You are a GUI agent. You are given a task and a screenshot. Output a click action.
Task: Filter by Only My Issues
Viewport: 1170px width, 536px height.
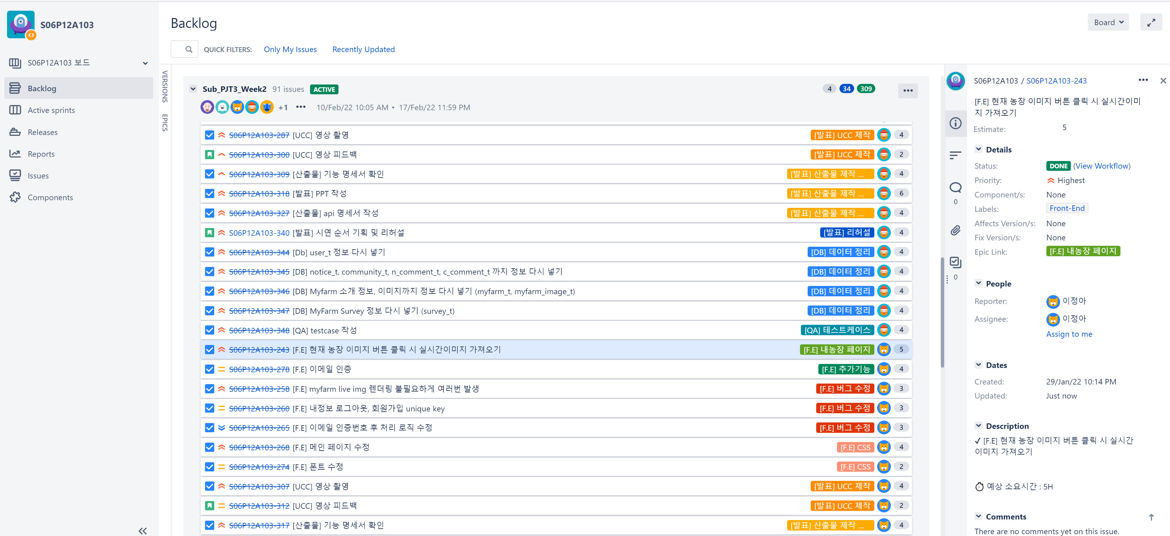pos(290,49)
